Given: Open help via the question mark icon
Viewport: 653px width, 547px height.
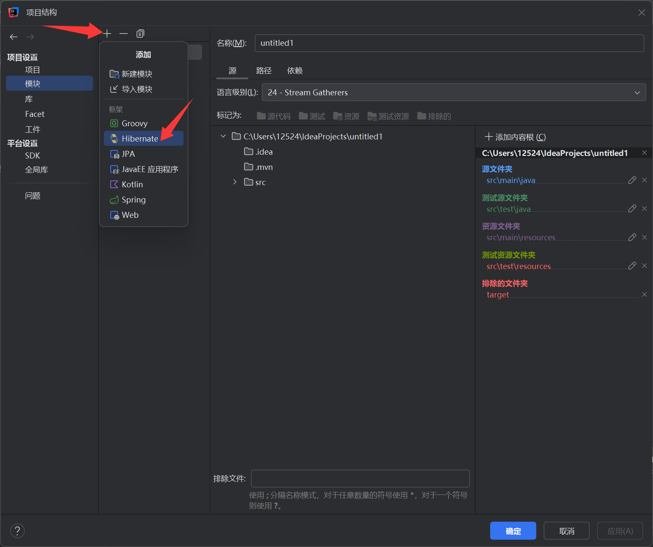Looking at the screenshot, I should (17, 530).
